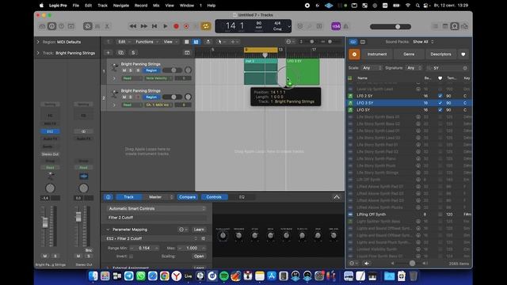Open the Edit dropdown in Tracks area

[124, 42]
